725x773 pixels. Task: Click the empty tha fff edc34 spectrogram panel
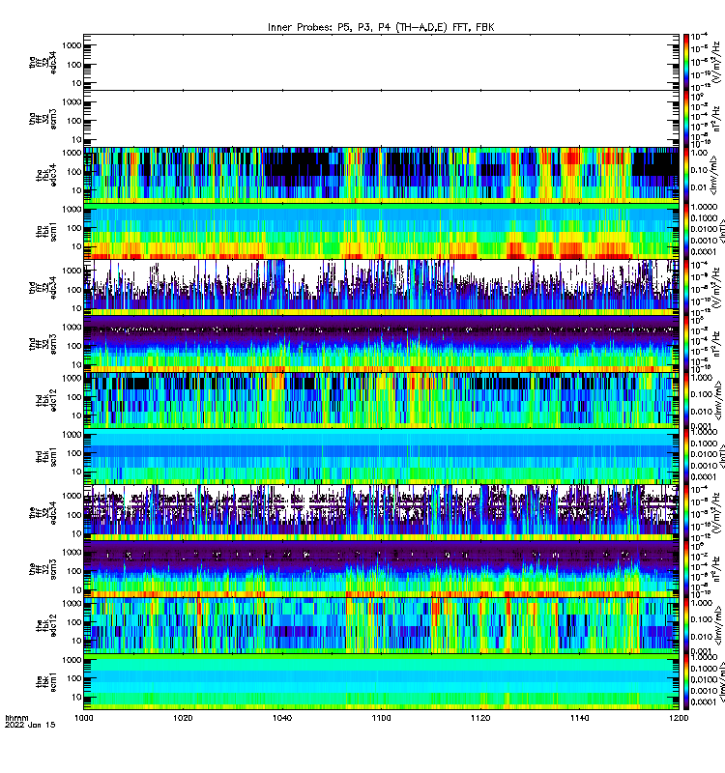pyautogui.click(x=381, y=62)
